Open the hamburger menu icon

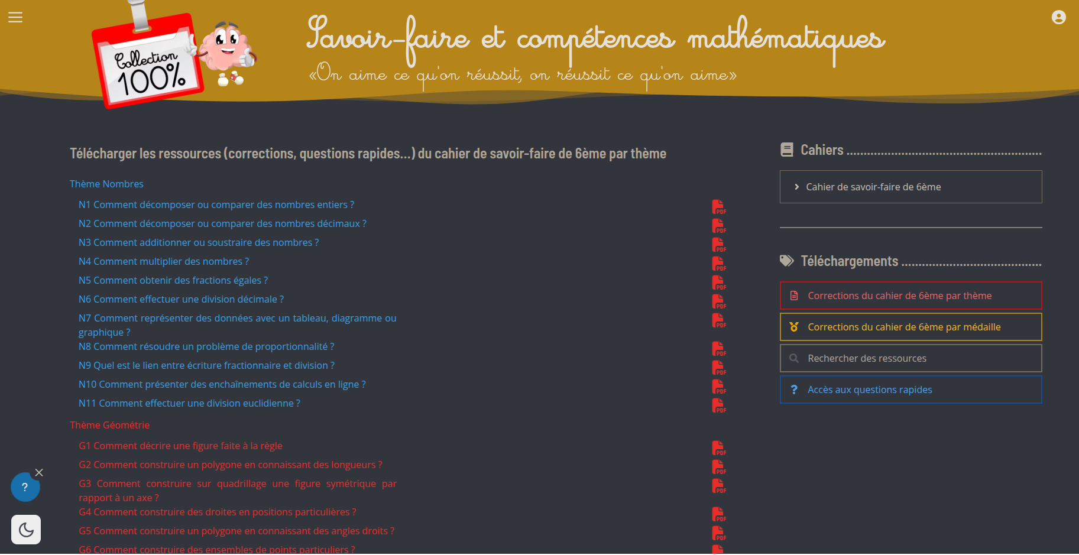coord(15,18)
